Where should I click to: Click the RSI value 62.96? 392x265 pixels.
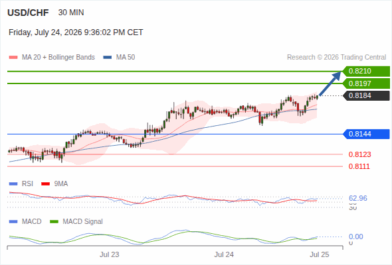pyautogui.click(x=358, y=199)
